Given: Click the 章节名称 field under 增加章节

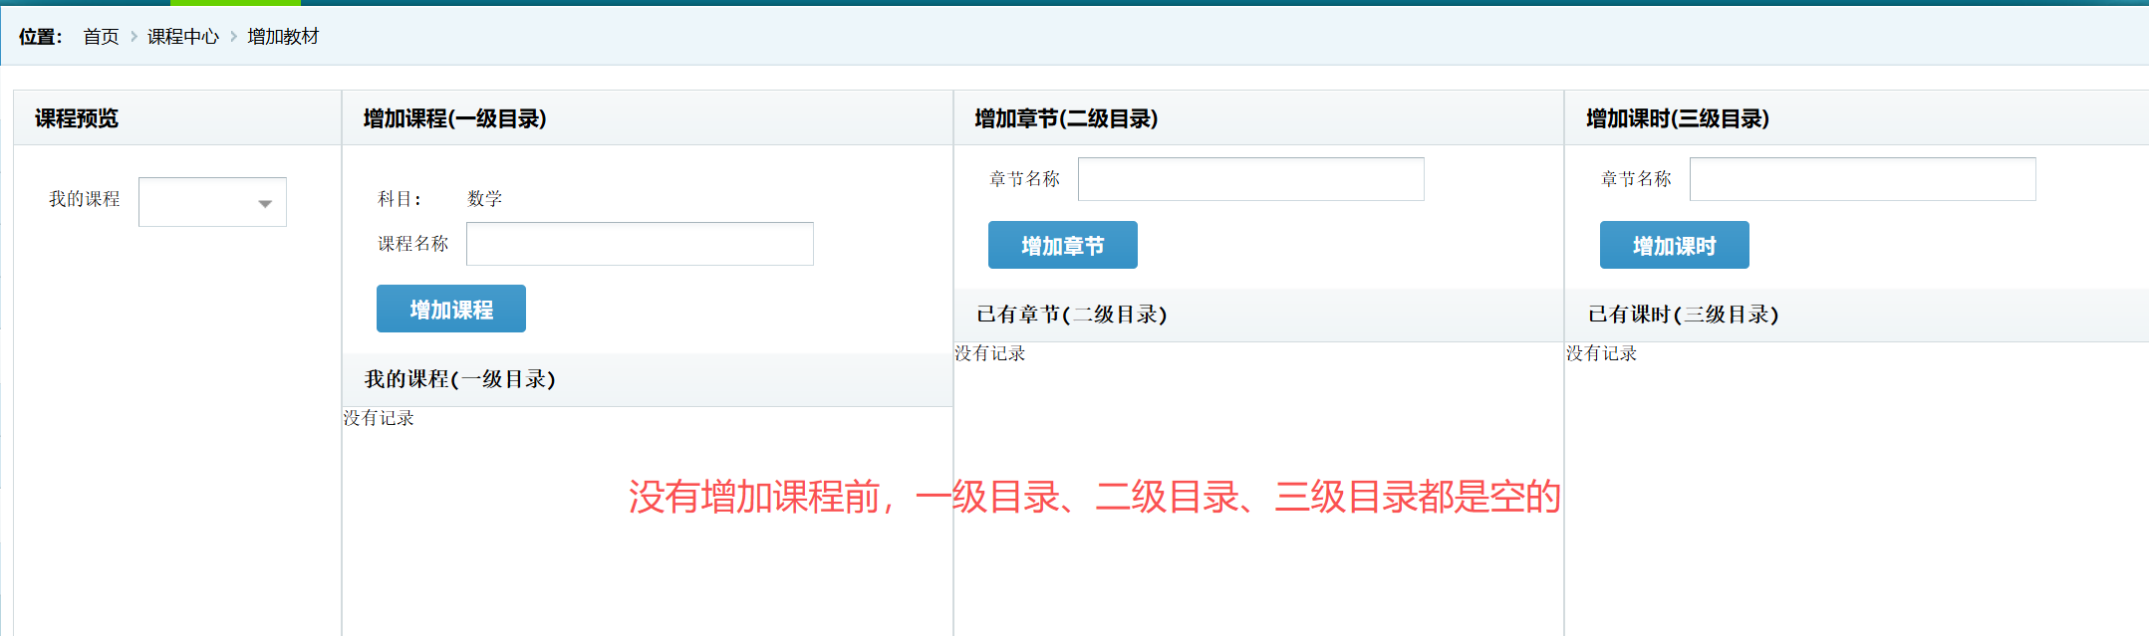Looking at the screenshot, I should 1250,179.
